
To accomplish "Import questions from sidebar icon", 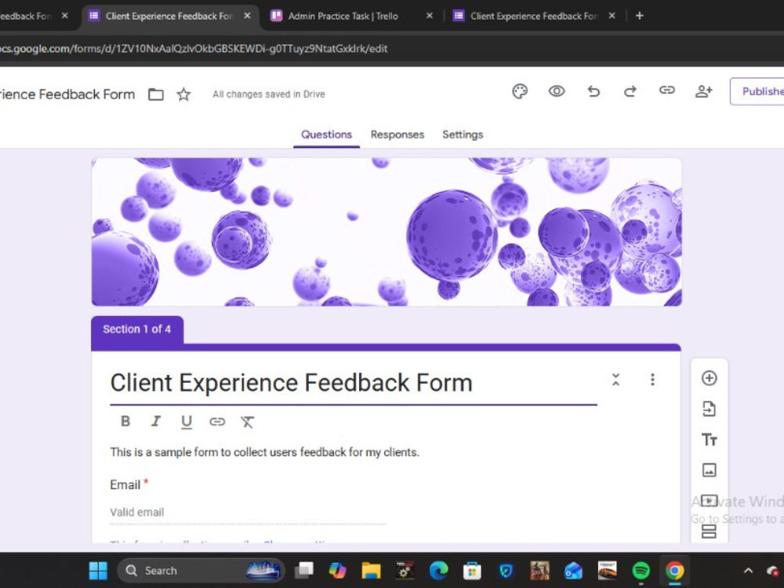I will (x=709, y=409).
